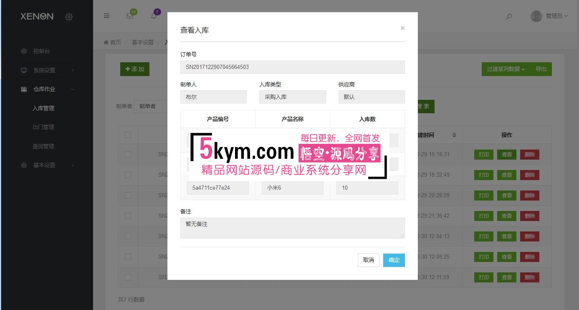Toggle the hamburger sidebar menu icon
This screenshot has height=310, width=579.
click(107, 16)
